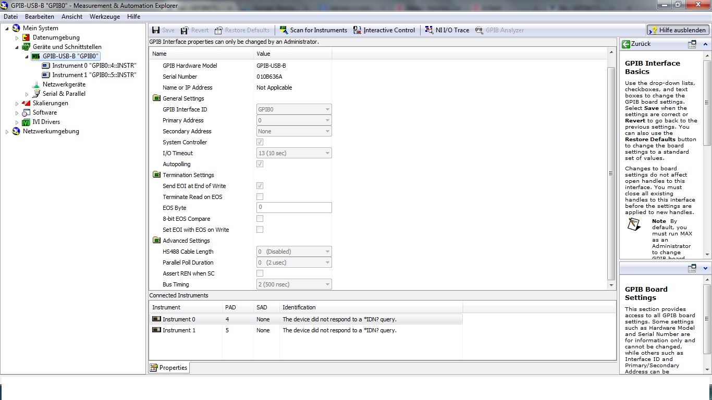The image size is (712, 400).
Task: Click the Advanced Settings folder icon
Action: pos(156,240)
